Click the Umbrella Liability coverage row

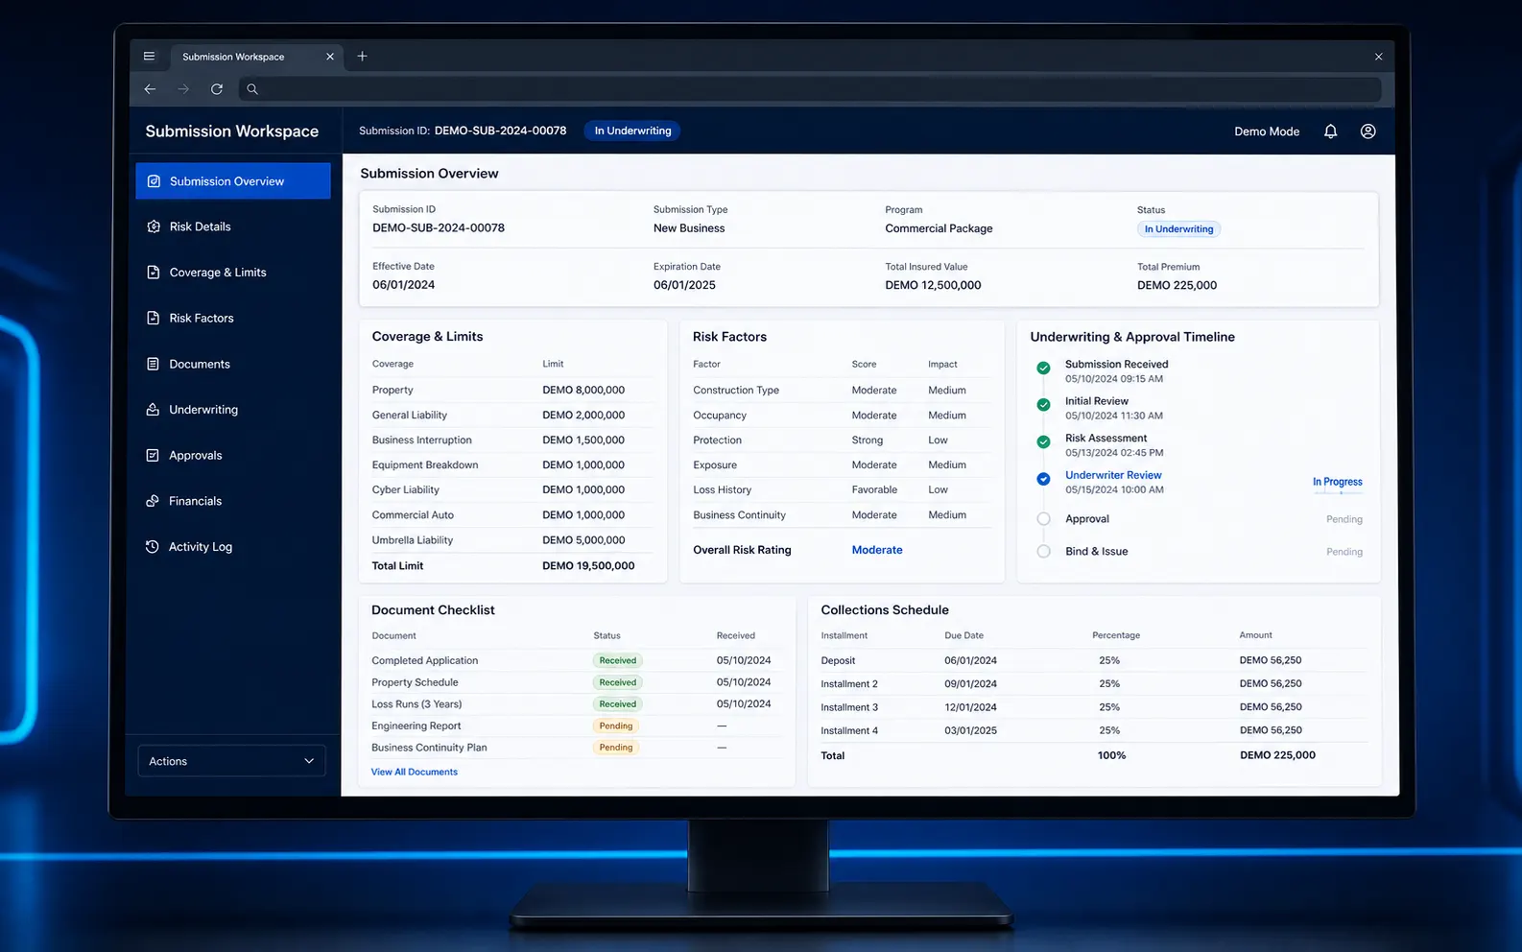(x=512, y=540)
